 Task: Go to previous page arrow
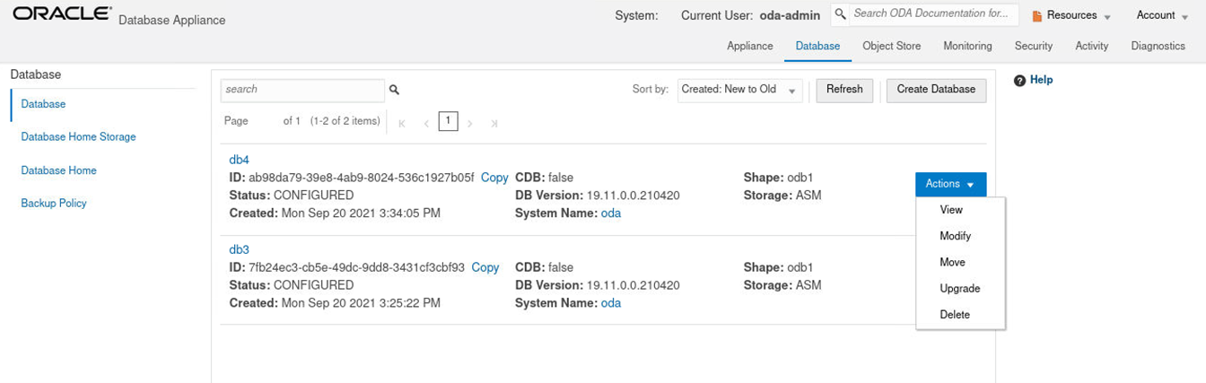coord(425,122)
